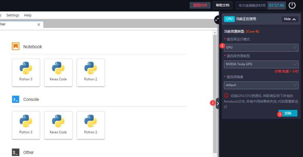Open 帮助文档 help documentation

point(222,5)
